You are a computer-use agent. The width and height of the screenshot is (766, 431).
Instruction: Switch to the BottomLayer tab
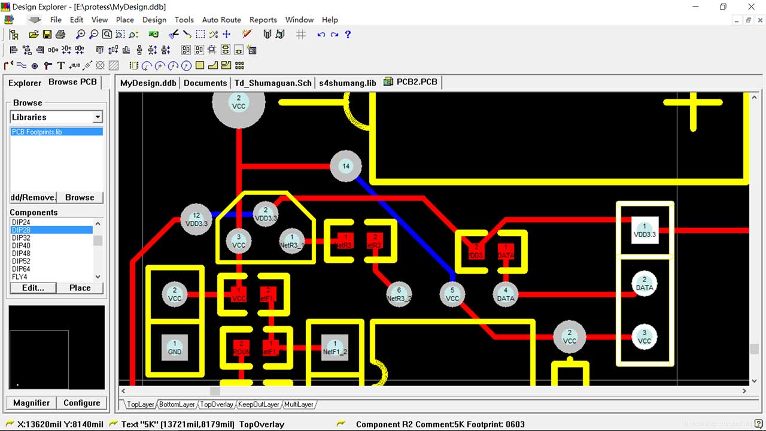click(177, 405)
